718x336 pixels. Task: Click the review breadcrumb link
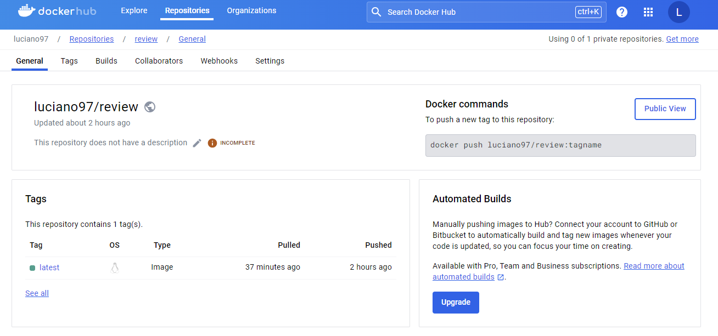tap(146, 39)
